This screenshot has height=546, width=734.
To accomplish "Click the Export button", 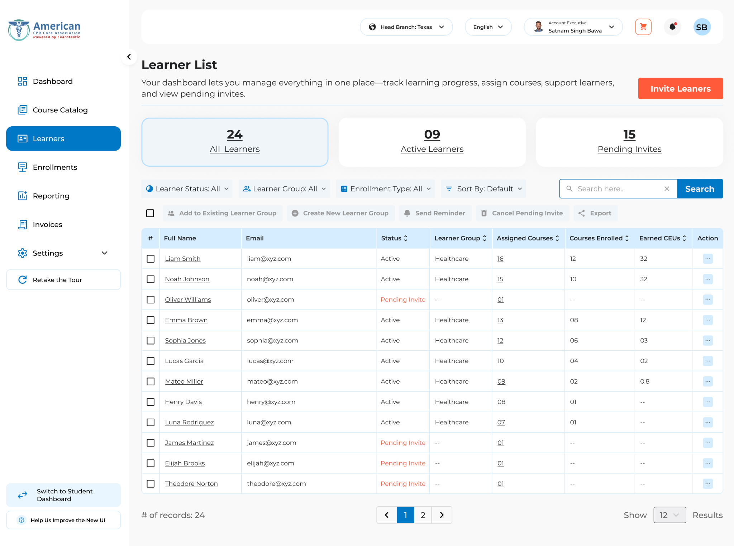I will pos(595,213).
